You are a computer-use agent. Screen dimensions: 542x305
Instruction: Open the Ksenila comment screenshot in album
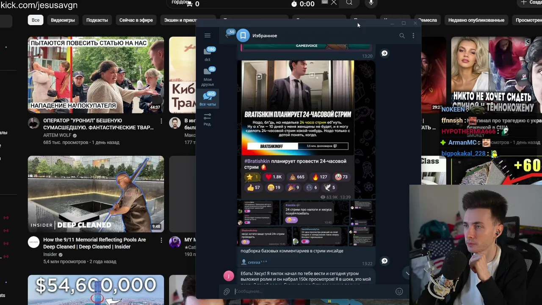click(x=315, y=213)
